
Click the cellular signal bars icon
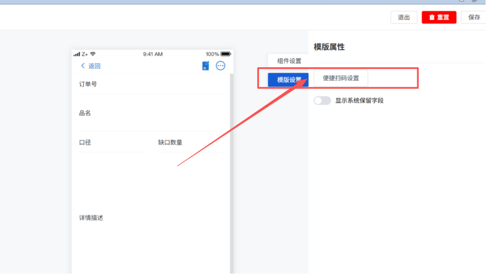77,54
